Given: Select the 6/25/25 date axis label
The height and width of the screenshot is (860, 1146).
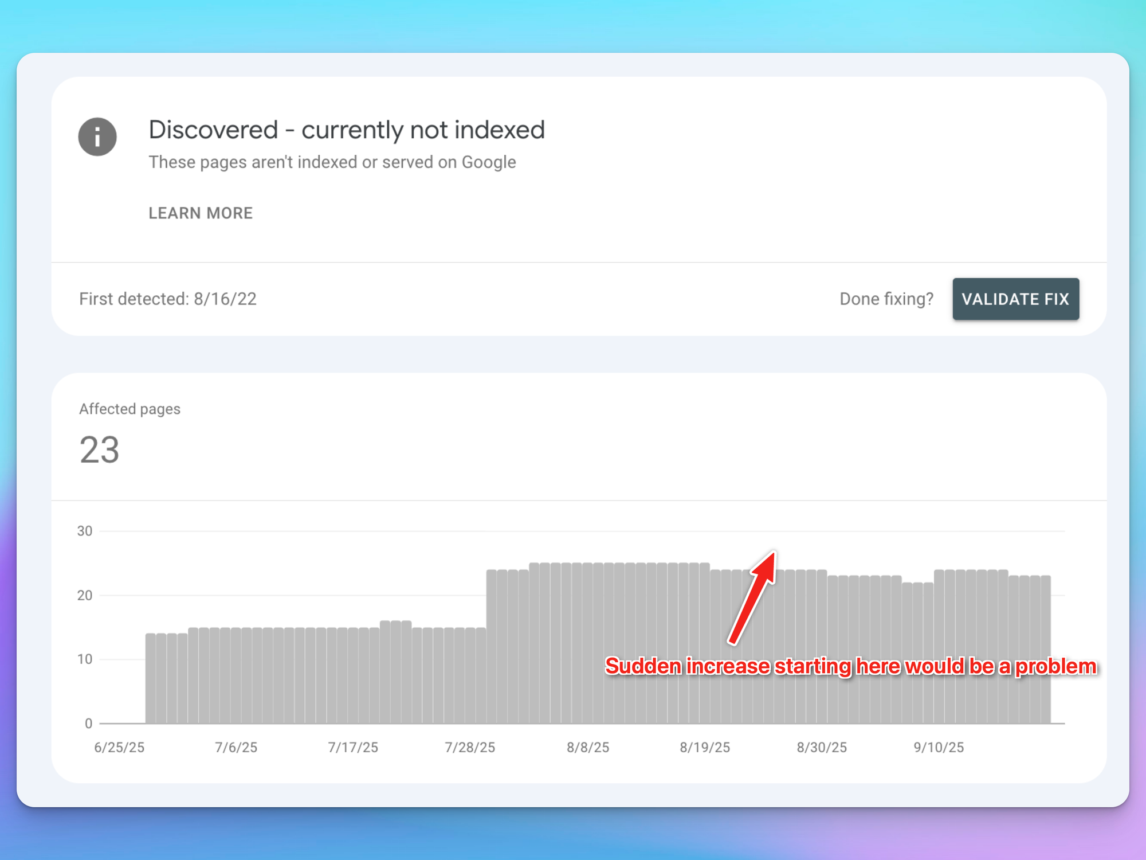Looking at the screenshot, I should tap(119, 747).
